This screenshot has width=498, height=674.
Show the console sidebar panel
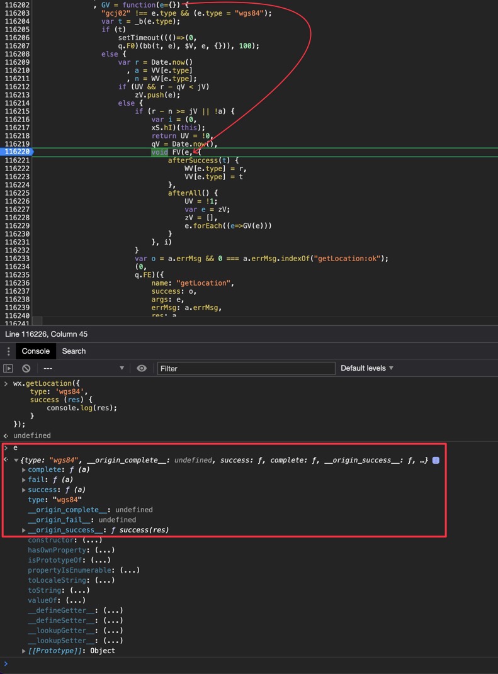click(8, 368)
